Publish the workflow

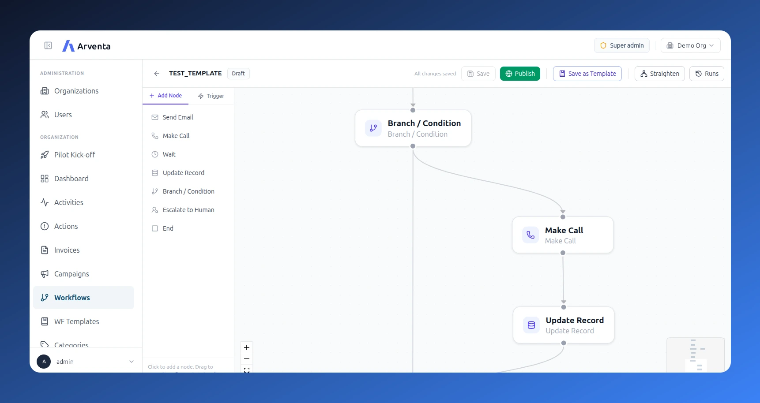(x=520, y=74)
